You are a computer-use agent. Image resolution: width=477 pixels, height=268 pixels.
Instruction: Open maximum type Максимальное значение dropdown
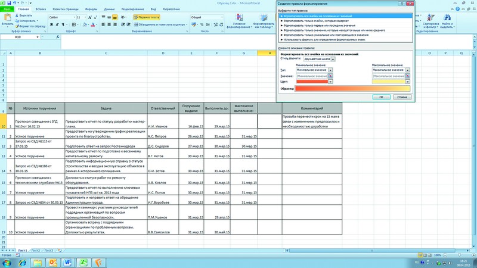pyautogui.click(x=408, y=70)
